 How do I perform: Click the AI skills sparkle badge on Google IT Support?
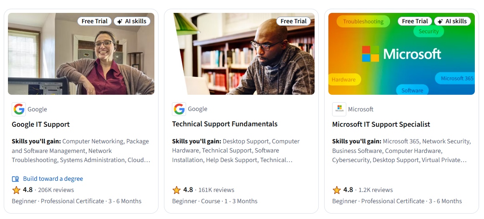[132, 21]
